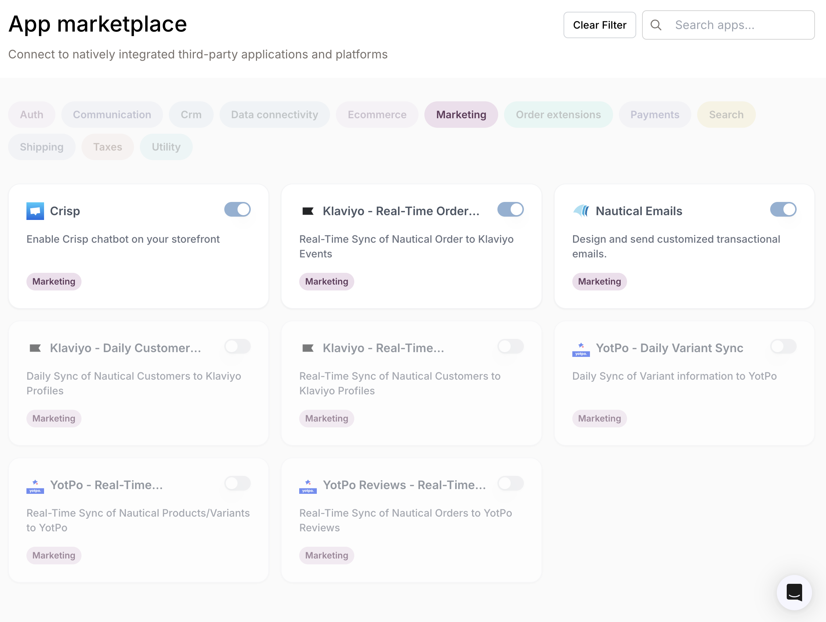This screenshot has width=826, height=622.
Task: Select the Marketing filter chip
Action: pyautogui.click(x=461, y=115)
